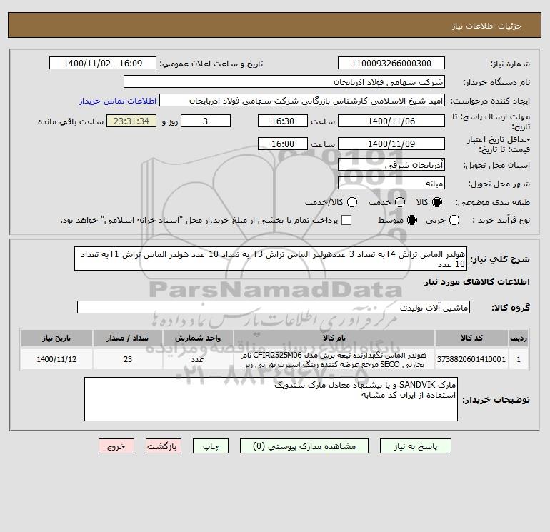Click the unit cell 'عدد'
The height and width of the screenshot is (532, 550).
click(x=198, y=359)
